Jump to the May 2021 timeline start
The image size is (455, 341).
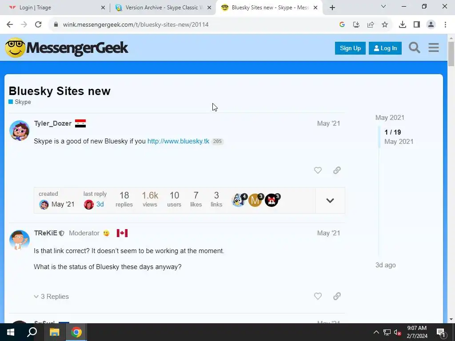click(390, 118)
